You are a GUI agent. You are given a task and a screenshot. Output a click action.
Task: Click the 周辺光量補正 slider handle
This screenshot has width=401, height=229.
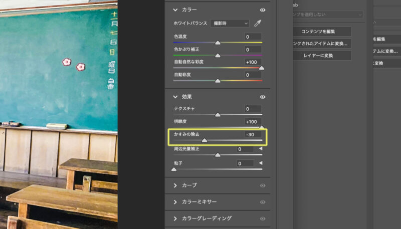coord(218,155)
